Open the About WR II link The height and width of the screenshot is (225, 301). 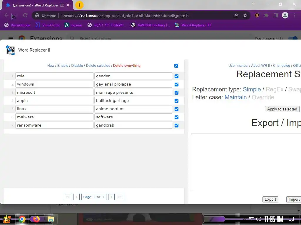[x=260, y=66]
